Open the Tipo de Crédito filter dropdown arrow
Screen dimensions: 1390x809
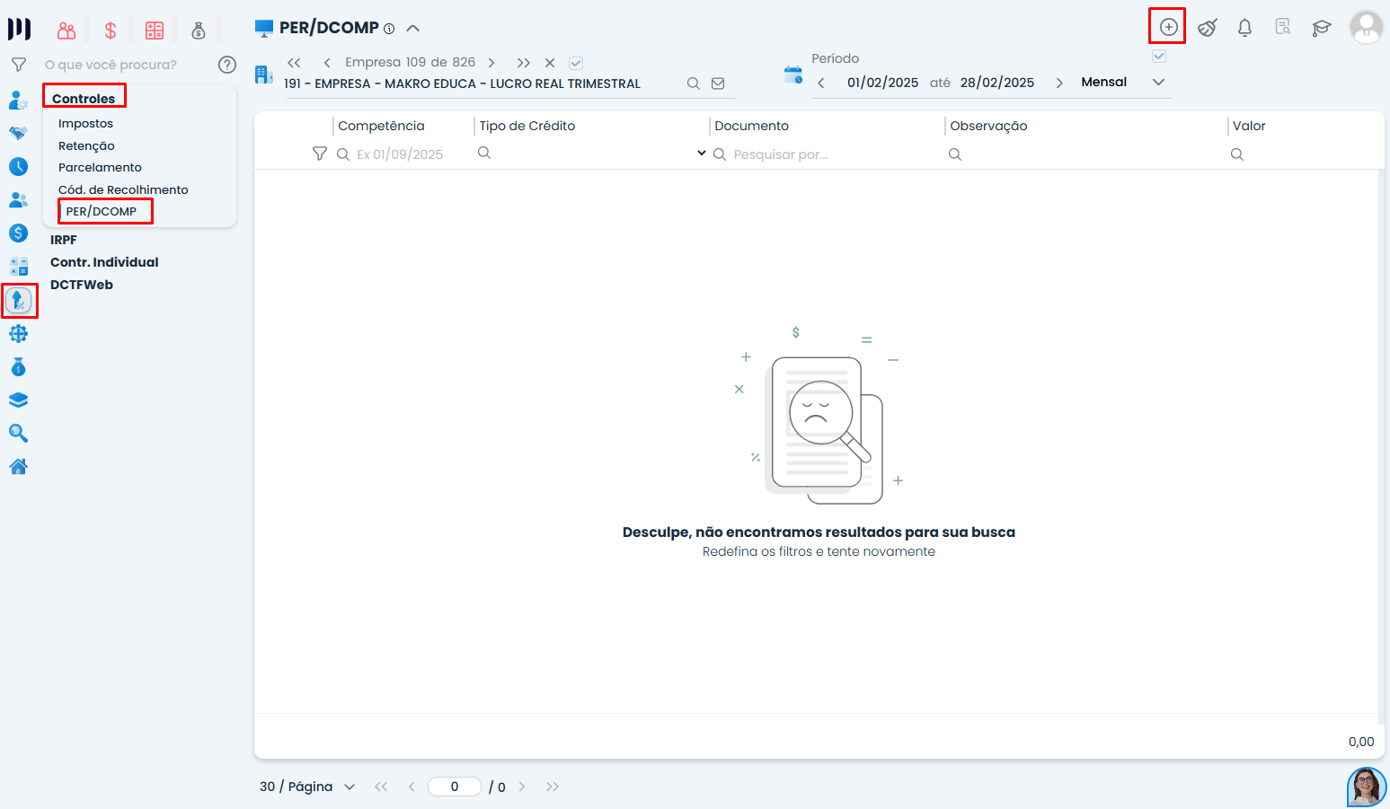(x=702, y=154)
